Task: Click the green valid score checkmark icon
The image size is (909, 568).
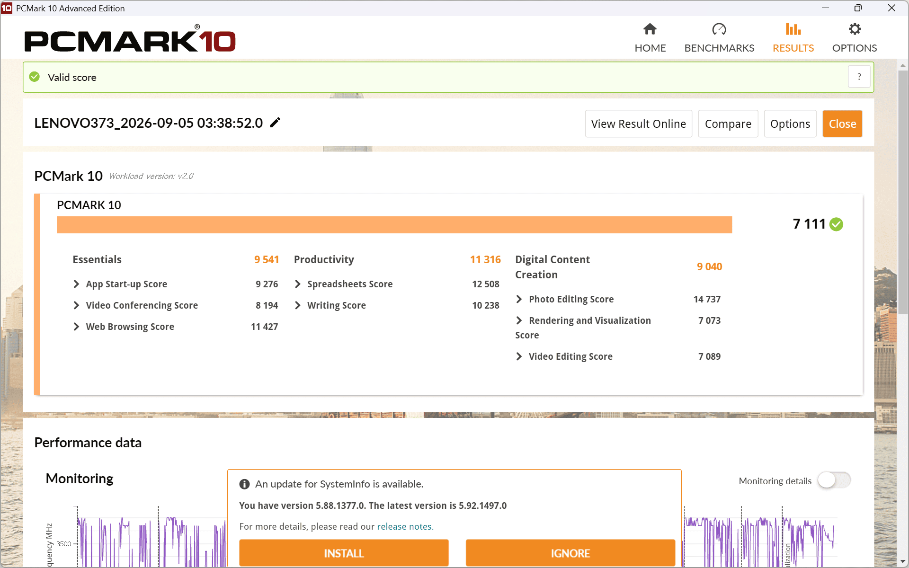Action: [x=35, y=77]
